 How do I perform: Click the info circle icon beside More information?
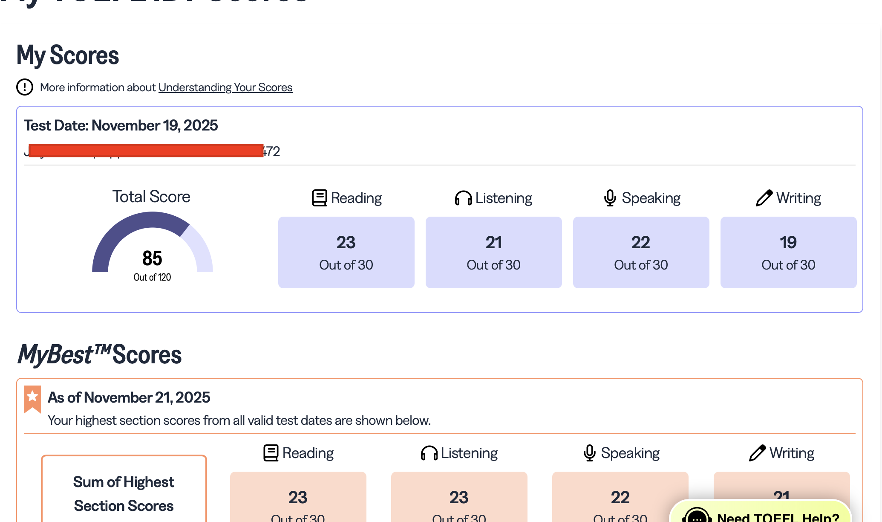(x=25, y=87)
